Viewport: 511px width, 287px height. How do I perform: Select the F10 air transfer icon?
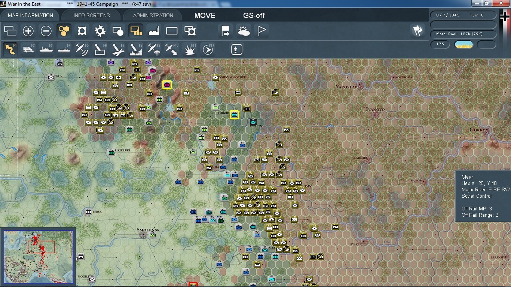pyautogui.click(x=172, y=49)
